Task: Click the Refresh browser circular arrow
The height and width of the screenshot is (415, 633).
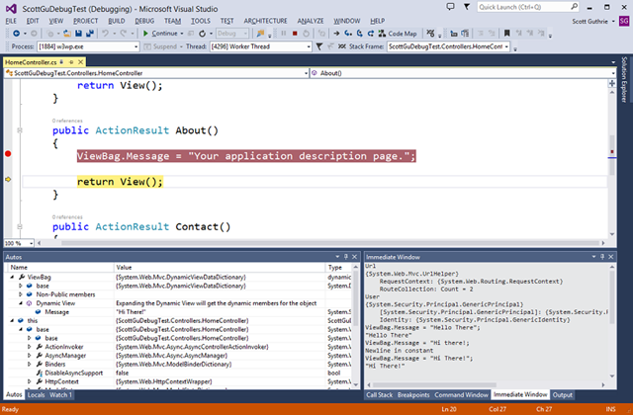Action: click(202, 34)
